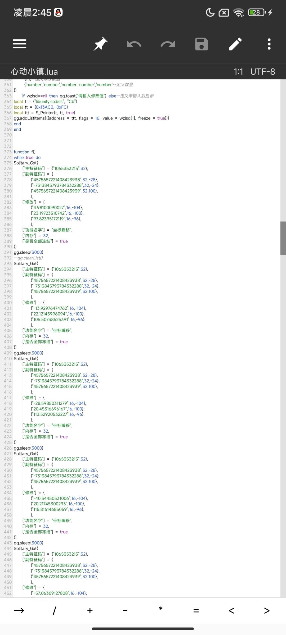
Task: Insert an equals sign from symbol bar
Action: [196, 610]
